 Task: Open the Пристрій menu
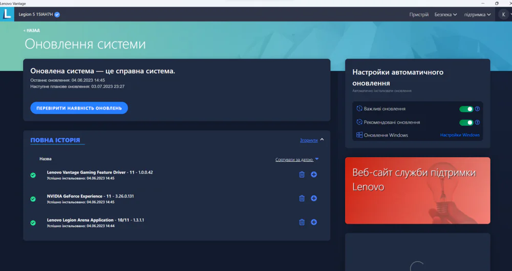pos(419,15)
